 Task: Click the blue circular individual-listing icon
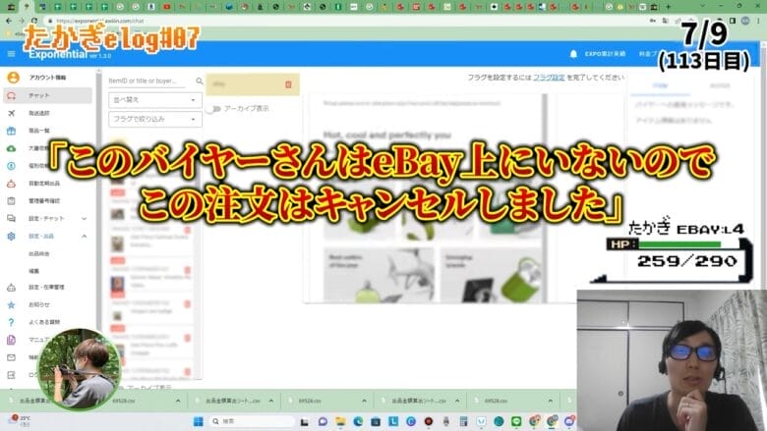11,166
